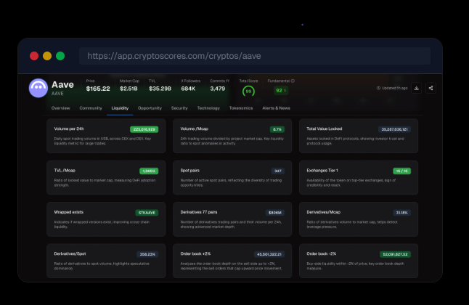This screenshot has width=469, height=305.
Task: Click the Aave purple logo icon
Action: (x=38, y=88)
